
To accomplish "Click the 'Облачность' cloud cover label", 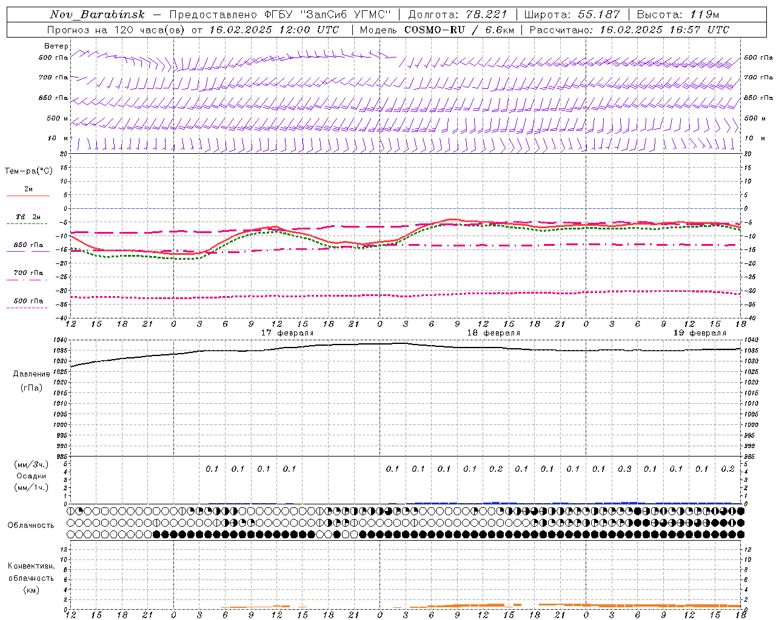I will pyautogui.click(x=31, y=526).
